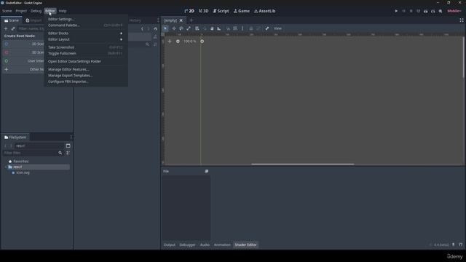Collapse the res:// folder tree item
This screenshot has width=466, height=262.
tap(6, 167)
